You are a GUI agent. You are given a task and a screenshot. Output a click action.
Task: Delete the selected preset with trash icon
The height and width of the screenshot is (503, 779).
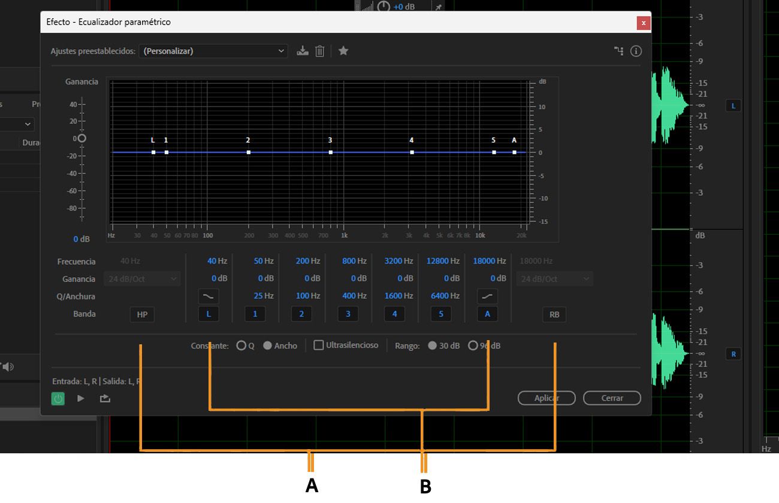tap(320, 51)
